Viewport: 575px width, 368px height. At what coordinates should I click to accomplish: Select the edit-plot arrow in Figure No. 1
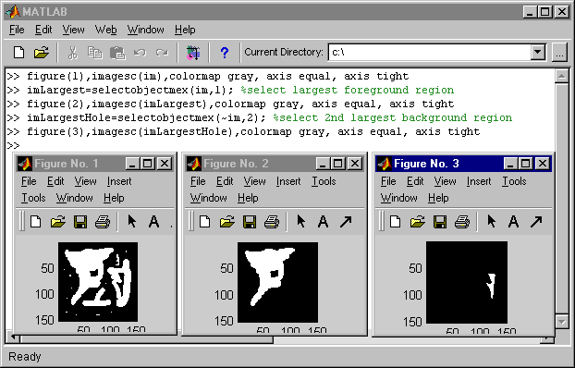[x=131, y=221]
